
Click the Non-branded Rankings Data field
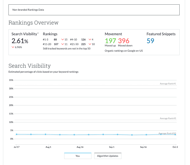pyautogui.click(x=94, y=10)
